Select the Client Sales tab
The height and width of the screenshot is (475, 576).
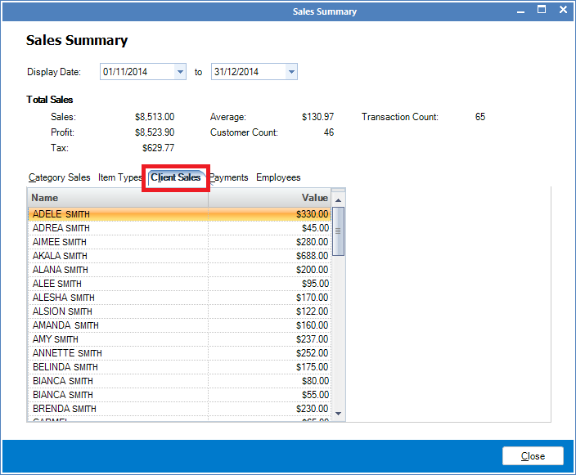[x=176, y=177]
